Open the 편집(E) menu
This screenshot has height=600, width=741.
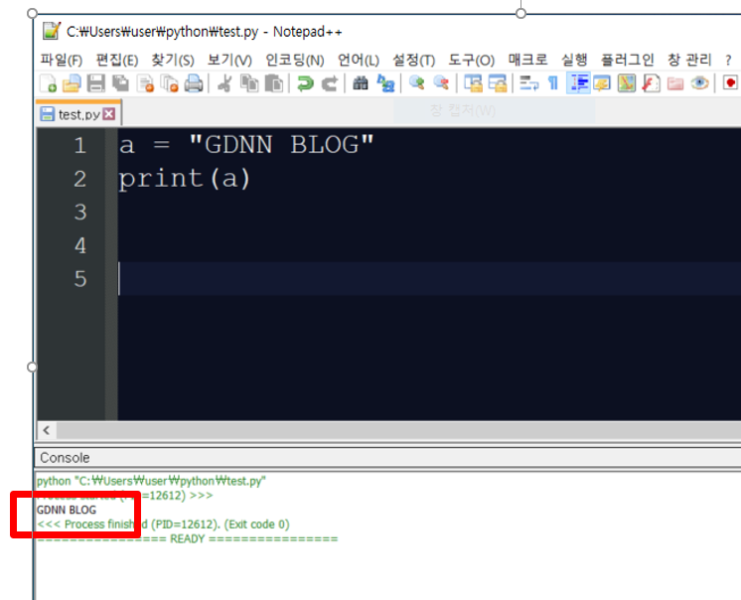pos(117,60)
